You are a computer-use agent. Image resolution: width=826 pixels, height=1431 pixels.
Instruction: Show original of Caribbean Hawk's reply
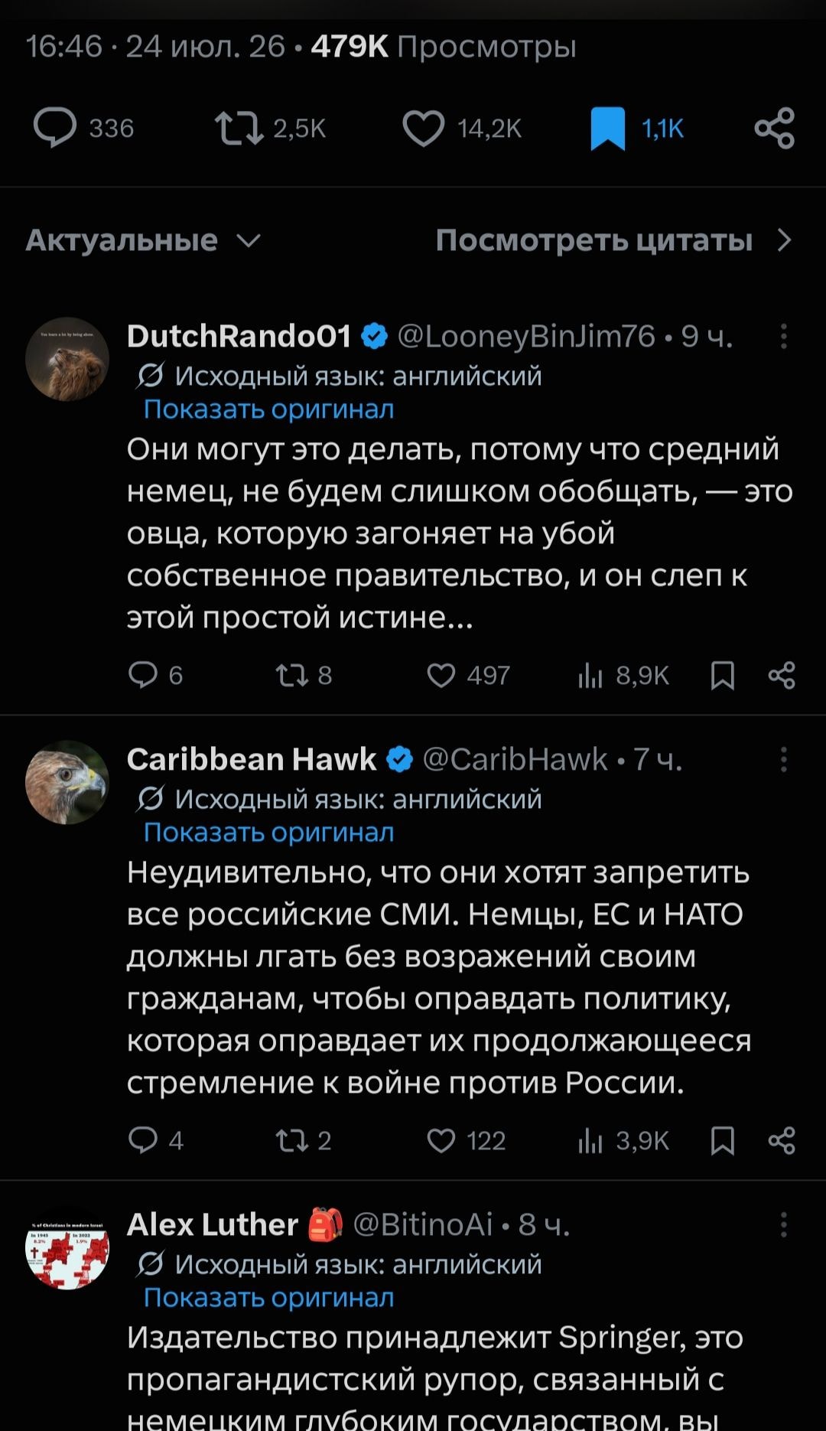point(268,833)
